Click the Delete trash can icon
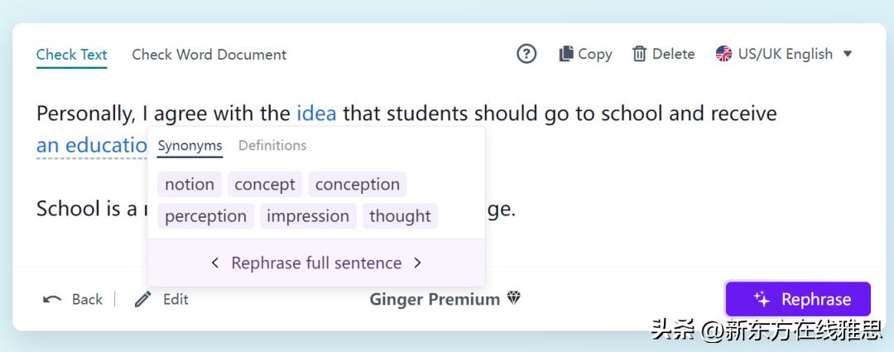This screenshot has height=352, width=894. [639, 54]
